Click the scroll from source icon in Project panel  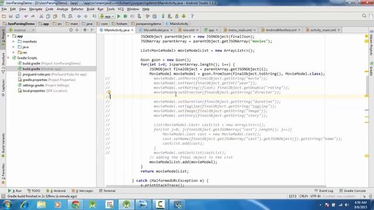tap(71, 30)
